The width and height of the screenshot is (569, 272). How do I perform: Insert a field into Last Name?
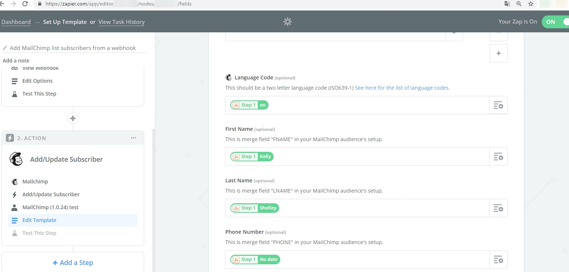498,208
